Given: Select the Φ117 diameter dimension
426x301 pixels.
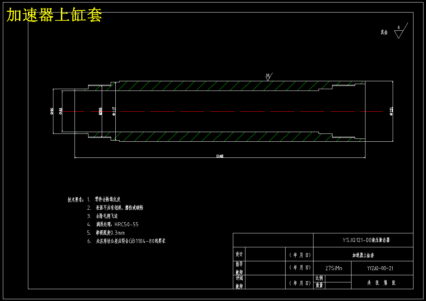Looking at the screenshot, I should click(x=114, y=111).
